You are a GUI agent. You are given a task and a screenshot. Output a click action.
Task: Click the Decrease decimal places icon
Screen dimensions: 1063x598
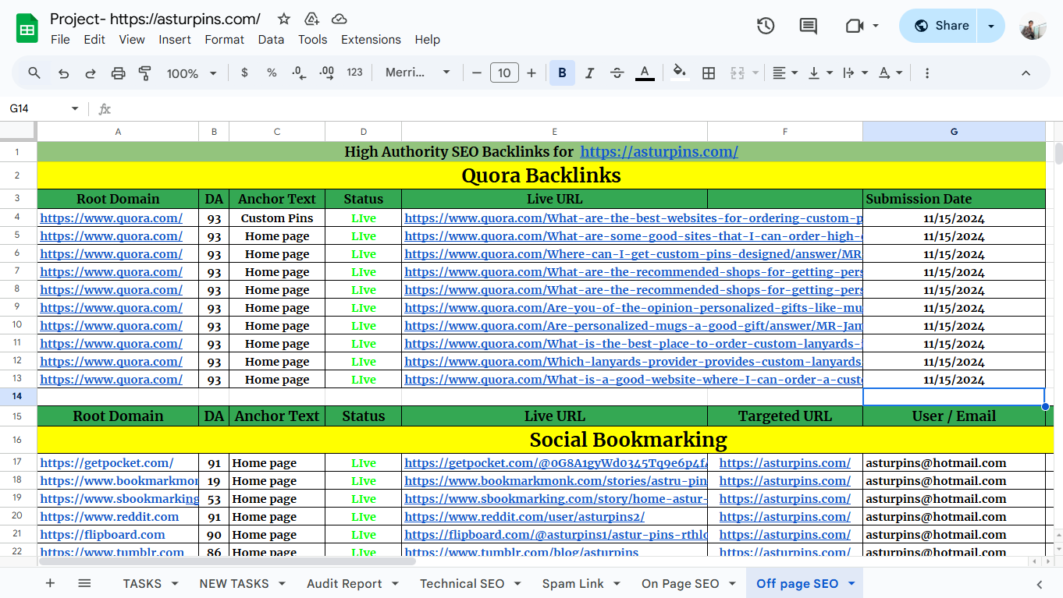(x=297, y=73)
